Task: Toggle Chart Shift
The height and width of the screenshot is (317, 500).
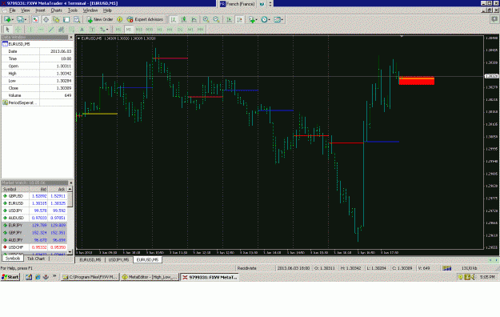Action: click(239, 19)
